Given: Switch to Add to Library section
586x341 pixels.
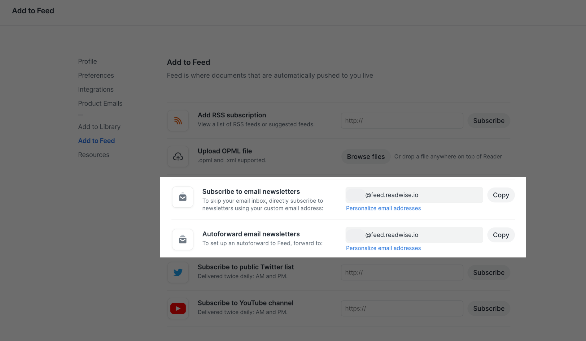Looking at the screenshot, I should click(x=99, y=127).
